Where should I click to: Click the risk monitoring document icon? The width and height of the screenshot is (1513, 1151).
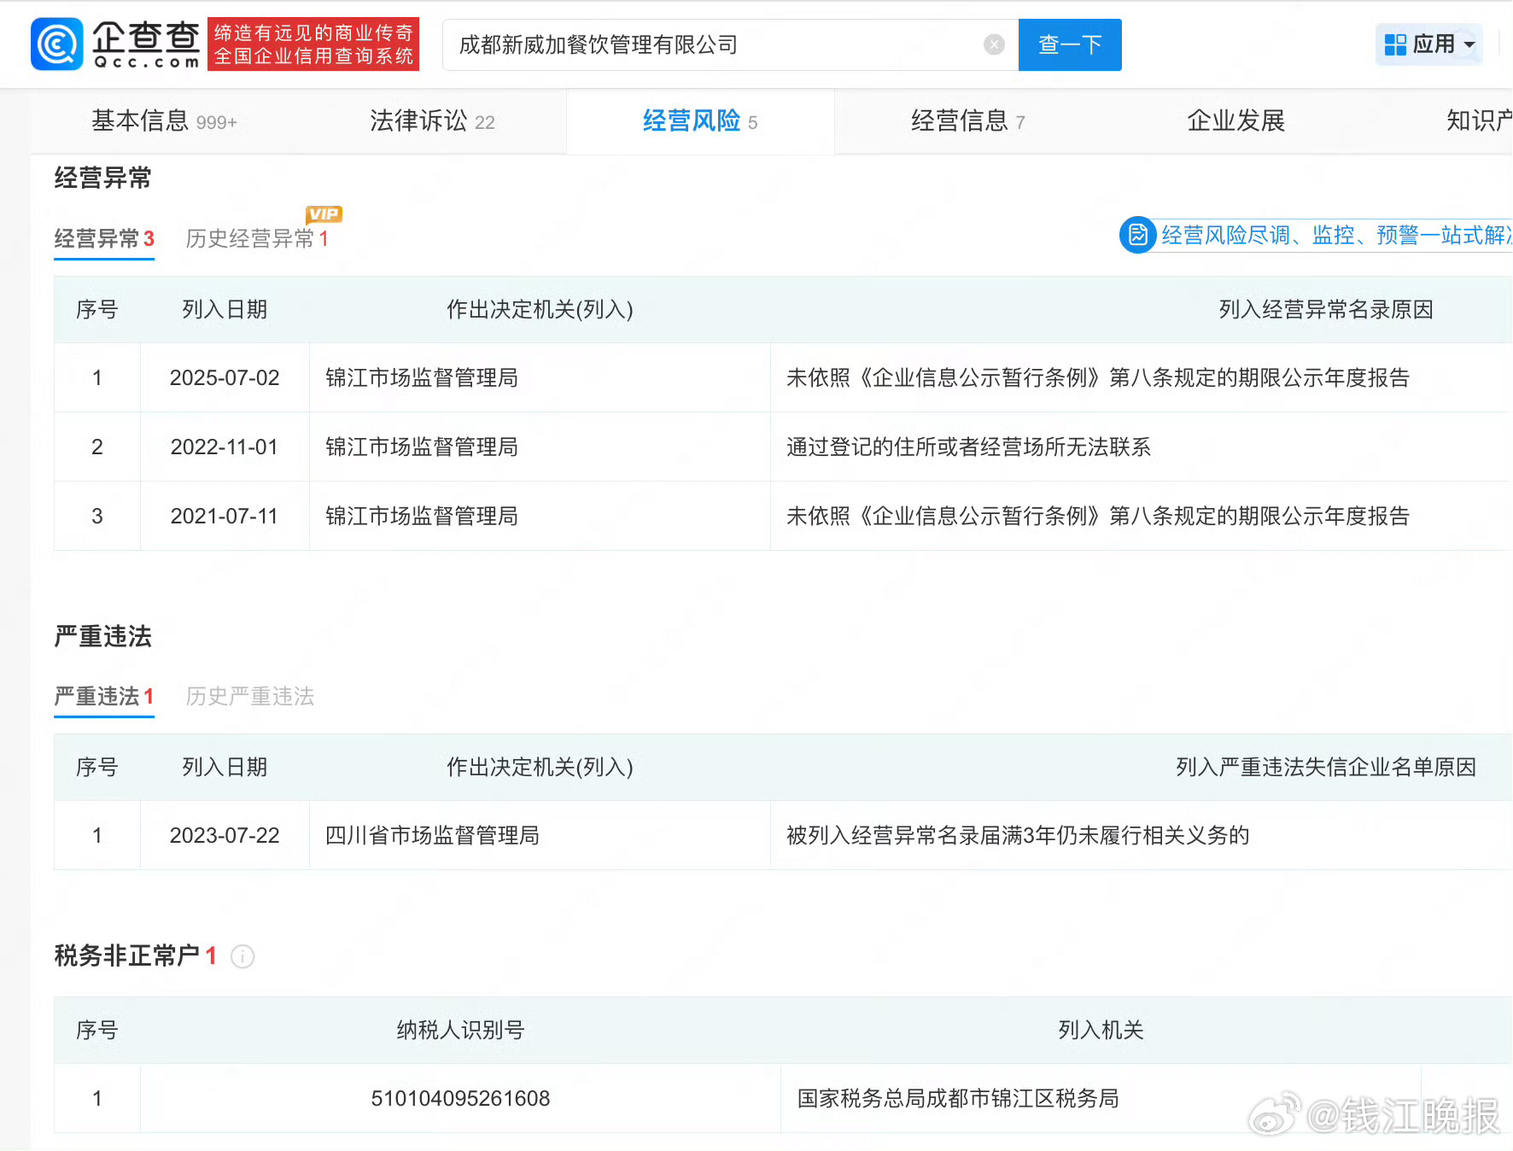pos(1138,234)
